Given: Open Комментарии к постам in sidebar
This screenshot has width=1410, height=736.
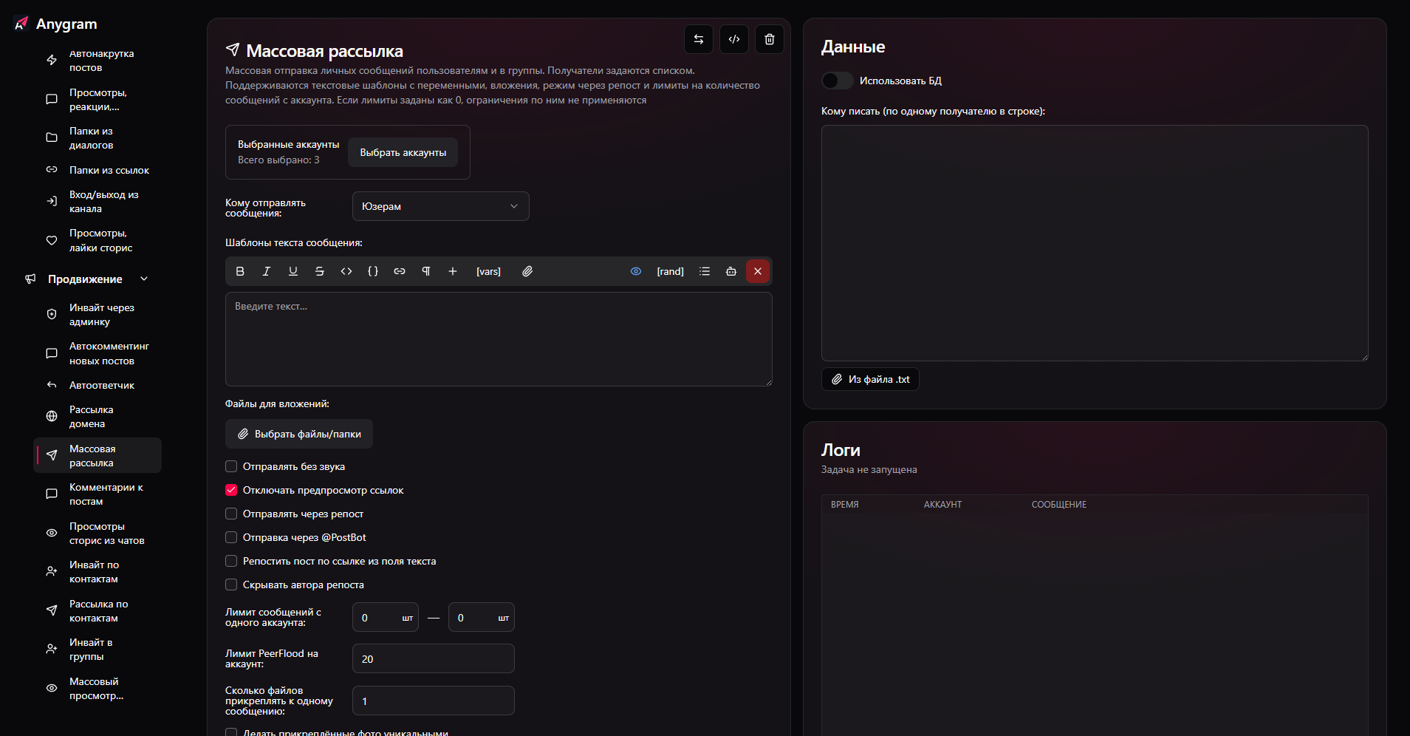Looking at the screenshot, I should click(97, 494).
